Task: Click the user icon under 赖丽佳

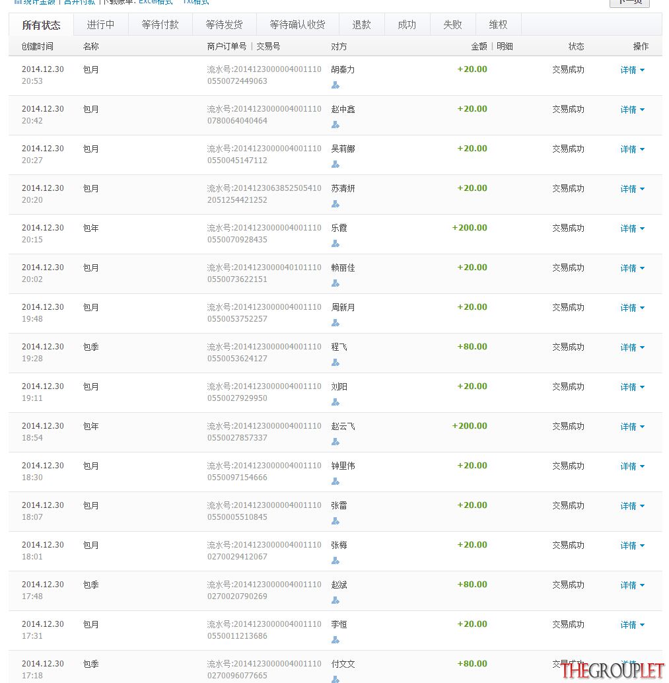Action: point(335,283)
